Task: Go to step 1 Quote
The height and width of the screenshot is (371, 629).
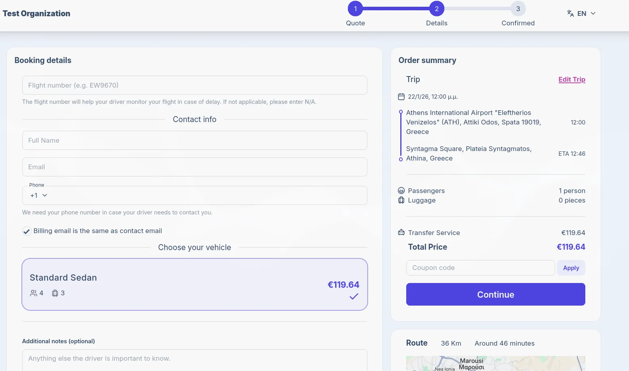Action: pyautogui.click(x=355, y=9)
